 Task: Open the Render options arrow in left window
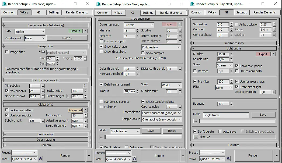[x=89, y=155]
